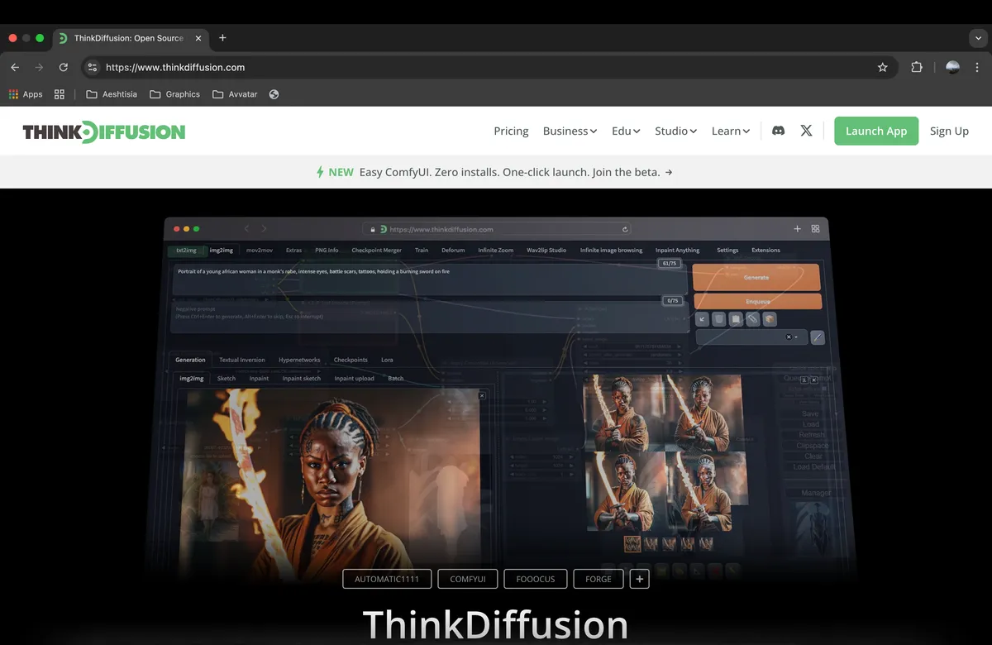
Task: Edit saved styles with the pencil icon
Action: 817,337
